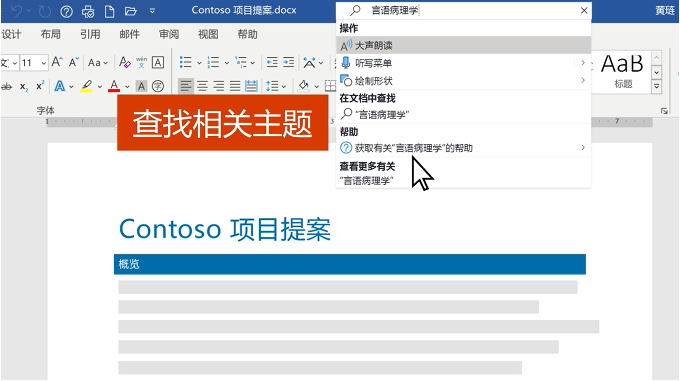Open the Styles pane dialog launcher

(x=664, y=111)
